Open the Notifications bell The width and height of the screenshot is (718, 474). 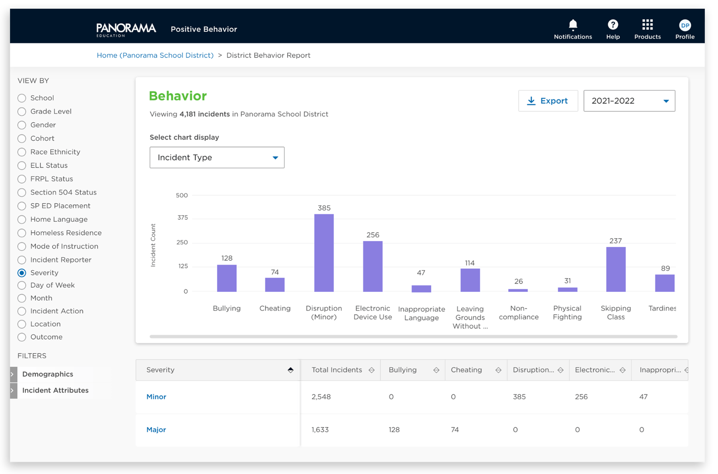tap(573, 25)
